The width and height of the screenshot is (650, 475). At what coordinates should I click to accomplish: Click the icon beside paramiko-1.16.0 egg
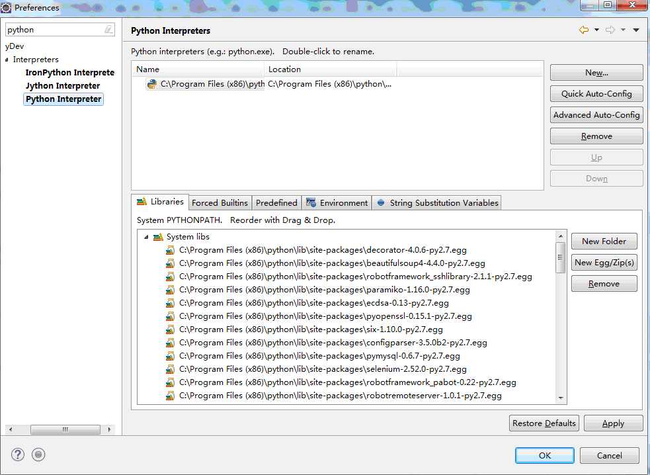tap(170, 290)
